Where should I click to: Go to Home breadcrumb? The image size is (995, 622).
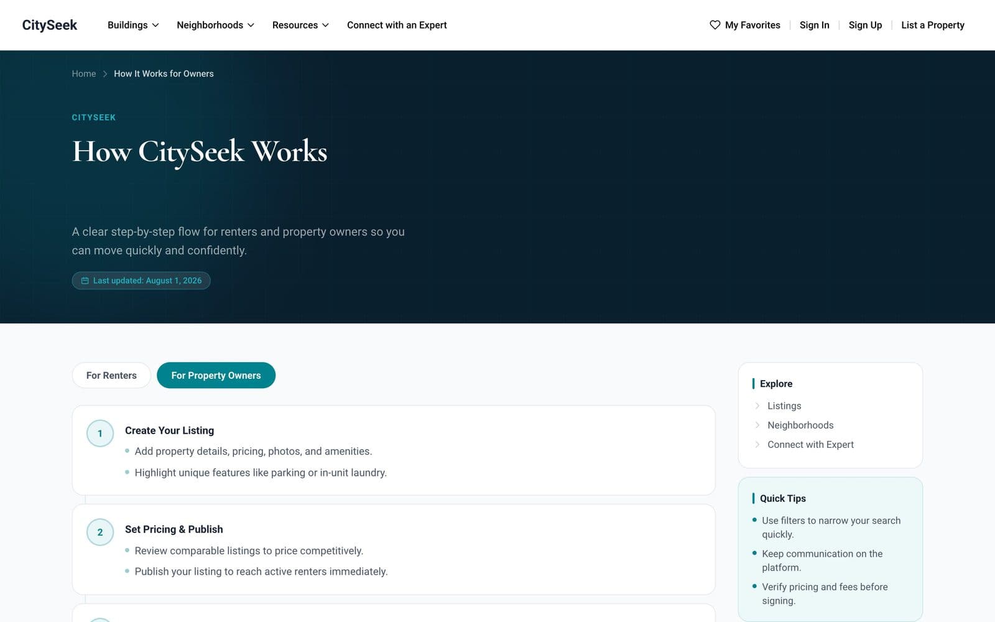84,73
